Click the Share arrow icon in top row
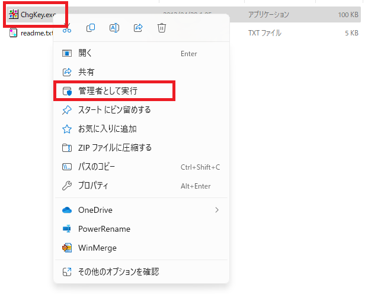 (138, 28)
